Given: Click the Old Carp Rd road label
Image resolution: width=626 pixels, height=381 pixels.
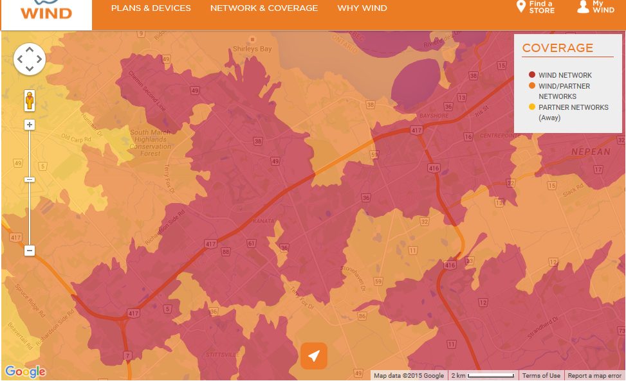Looking at the screenshot, I should point(76,138).
